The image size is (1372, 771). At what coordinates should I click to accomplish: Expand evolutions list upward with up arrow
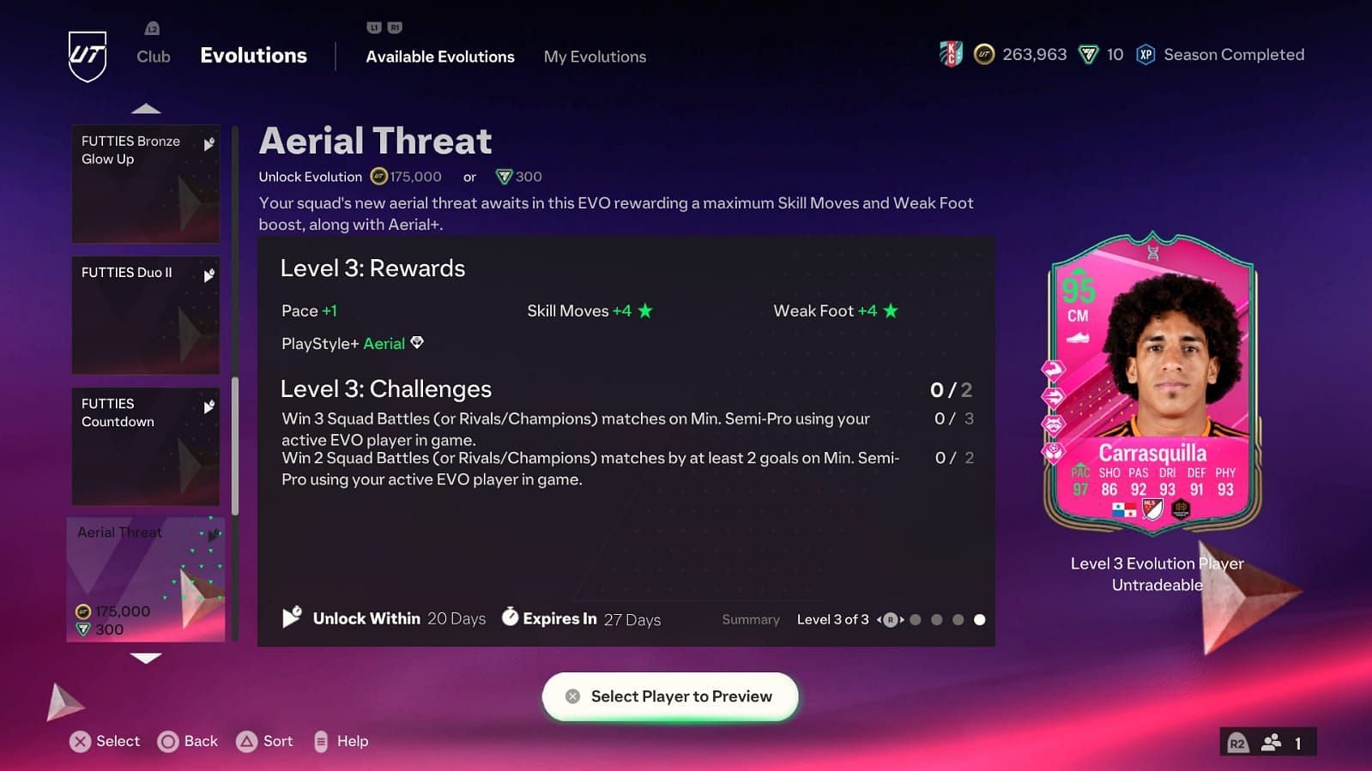pos(146,109)
